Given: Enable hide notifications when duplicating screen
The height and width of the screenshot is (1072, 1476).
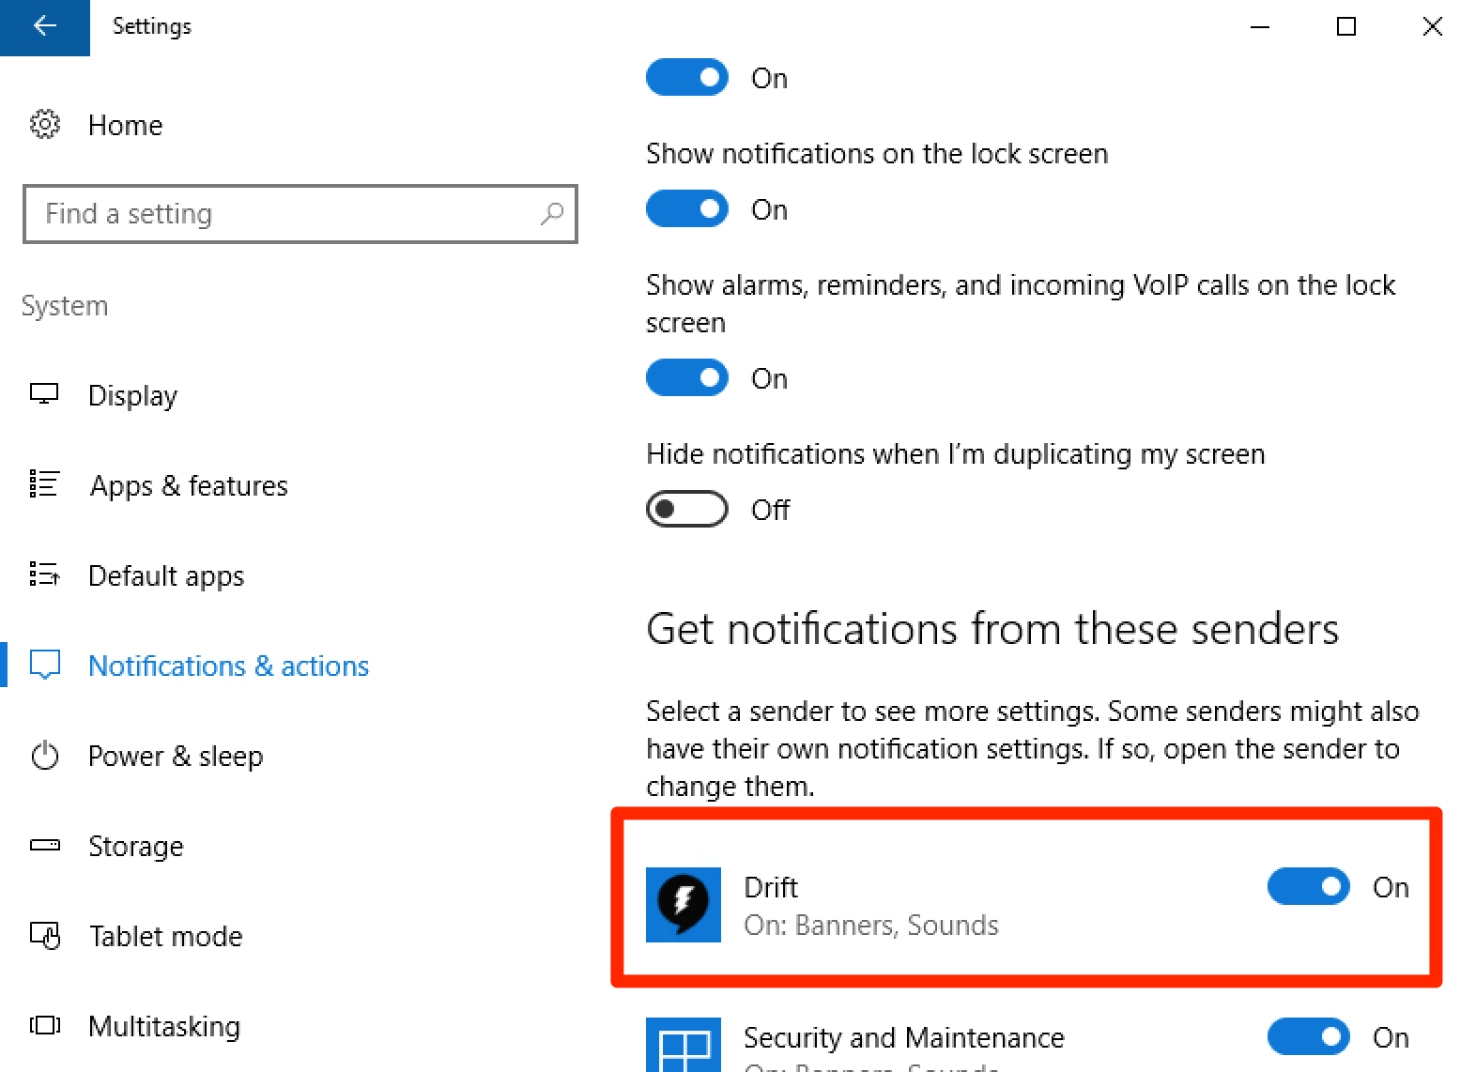Looking at the screenshot, I should [687, 510].
